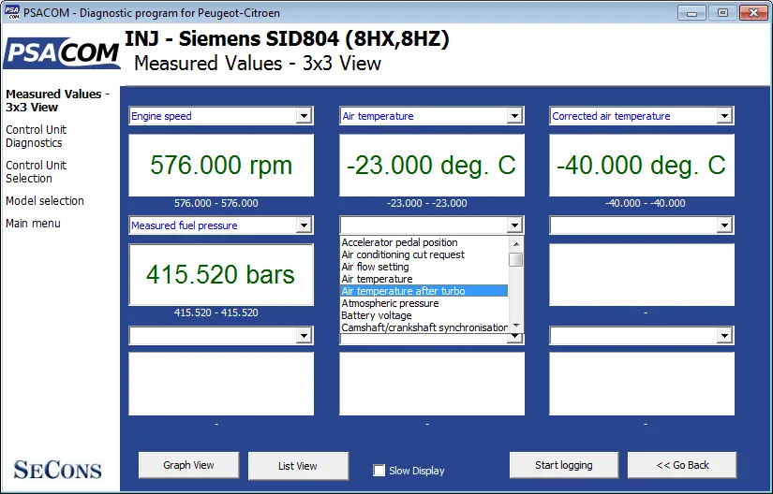This screenshot has width=773, height=494.
Task: Click the SECONS logo at bottom left
Action: pos(58,470)
